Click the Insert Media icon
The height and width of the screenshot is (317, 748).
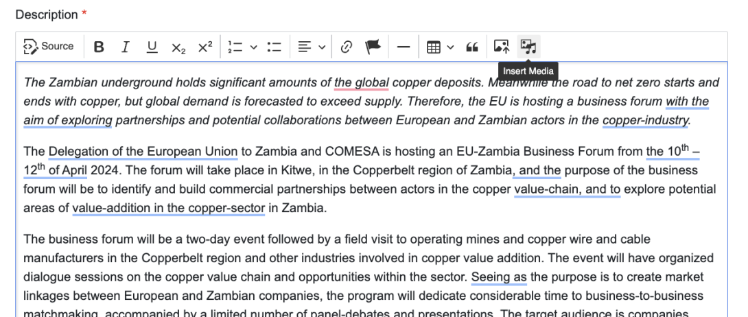(x=528, y=47)
